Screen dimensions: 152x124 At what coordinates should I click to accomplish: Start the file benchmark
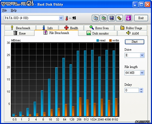point(134,42)
